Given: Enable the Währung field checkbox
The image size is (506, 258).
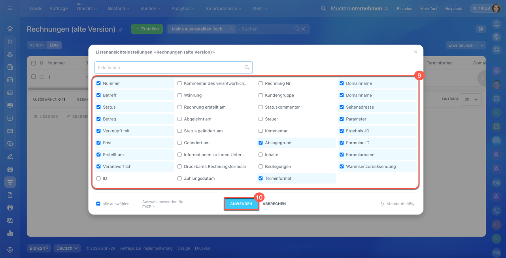Looking at the screenshot, I should [x=180, y=95].
